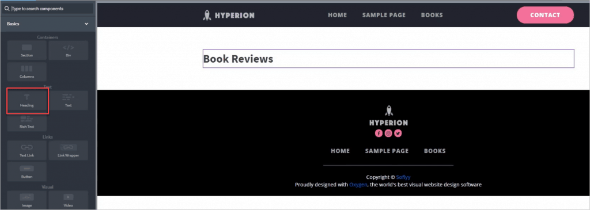Collapse the Basics category chevron
This screenshot has height=210, width=590.
tap(86, 24)
